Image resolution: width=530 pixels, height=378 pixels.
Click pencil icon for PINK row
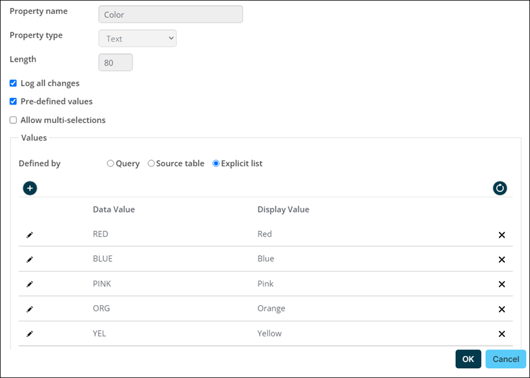click(x=30, y=284)
